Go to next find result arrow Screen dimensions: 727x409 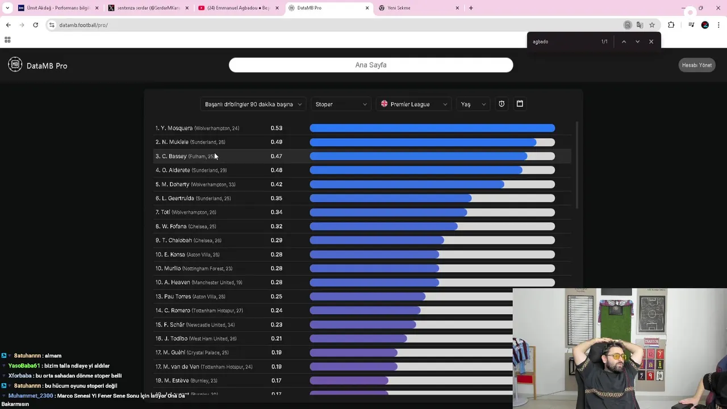coord(637,41)
